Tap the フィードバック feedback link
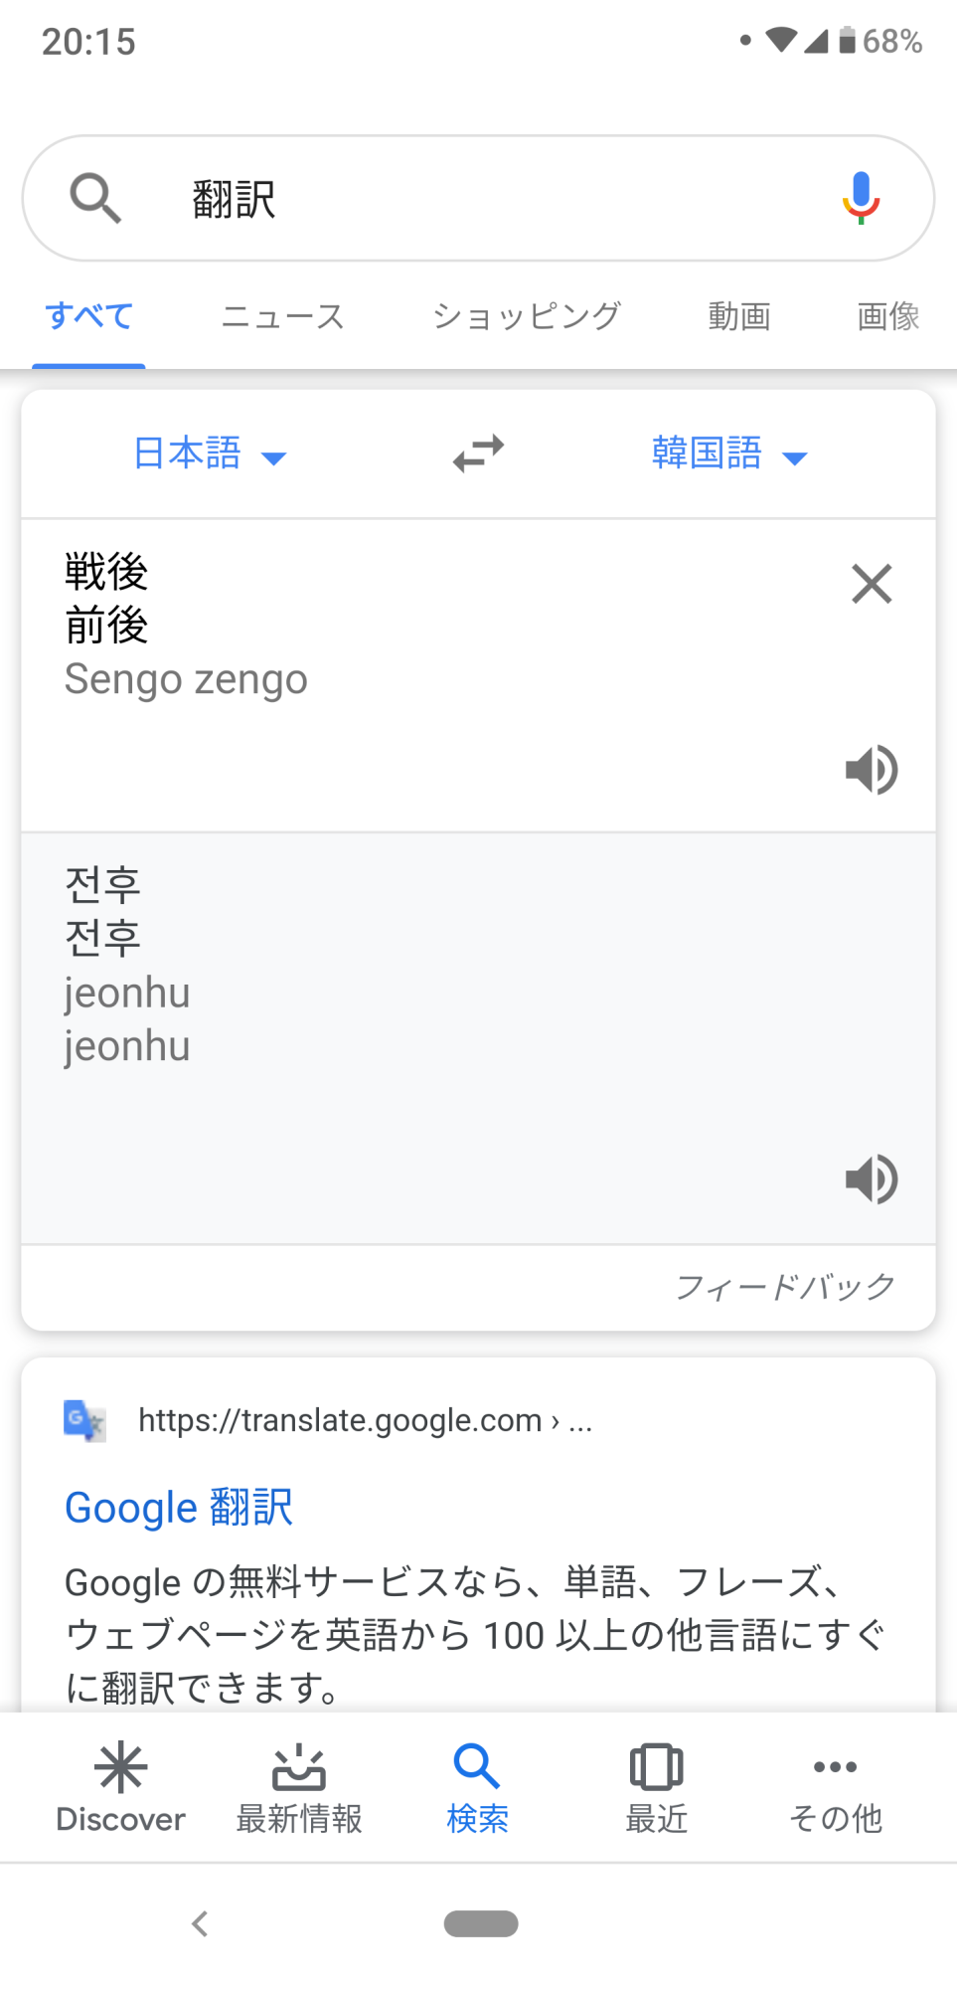957x1989 pixels. point(785,1287)
